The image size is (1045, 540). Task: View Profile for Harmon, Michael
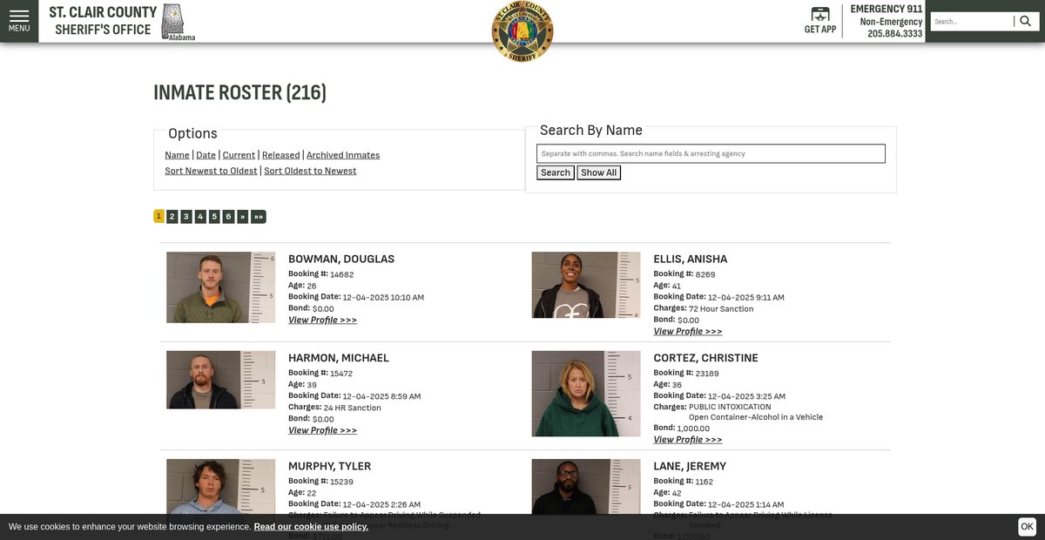point(322,430)
